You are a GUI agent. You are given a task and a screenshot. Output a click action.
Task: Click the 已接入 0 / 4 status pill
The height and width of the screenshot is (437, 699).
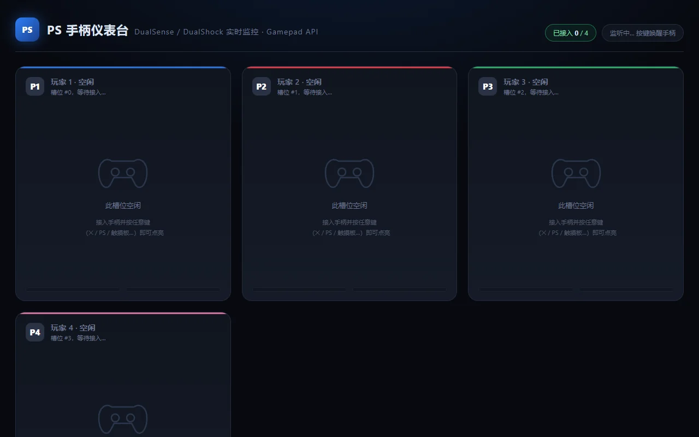pos(571,33)
